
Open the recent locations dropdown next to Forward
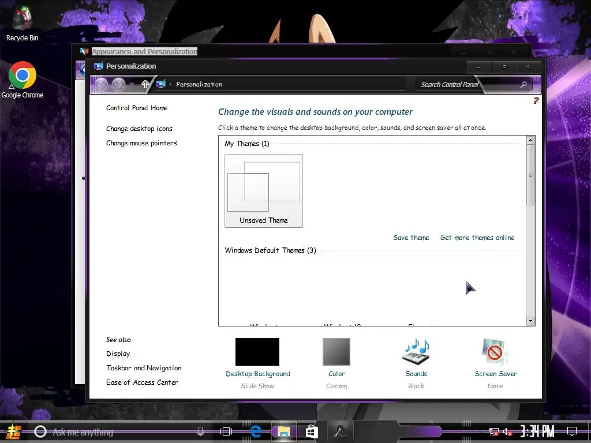pyautogui.click(x=132, y=84)
